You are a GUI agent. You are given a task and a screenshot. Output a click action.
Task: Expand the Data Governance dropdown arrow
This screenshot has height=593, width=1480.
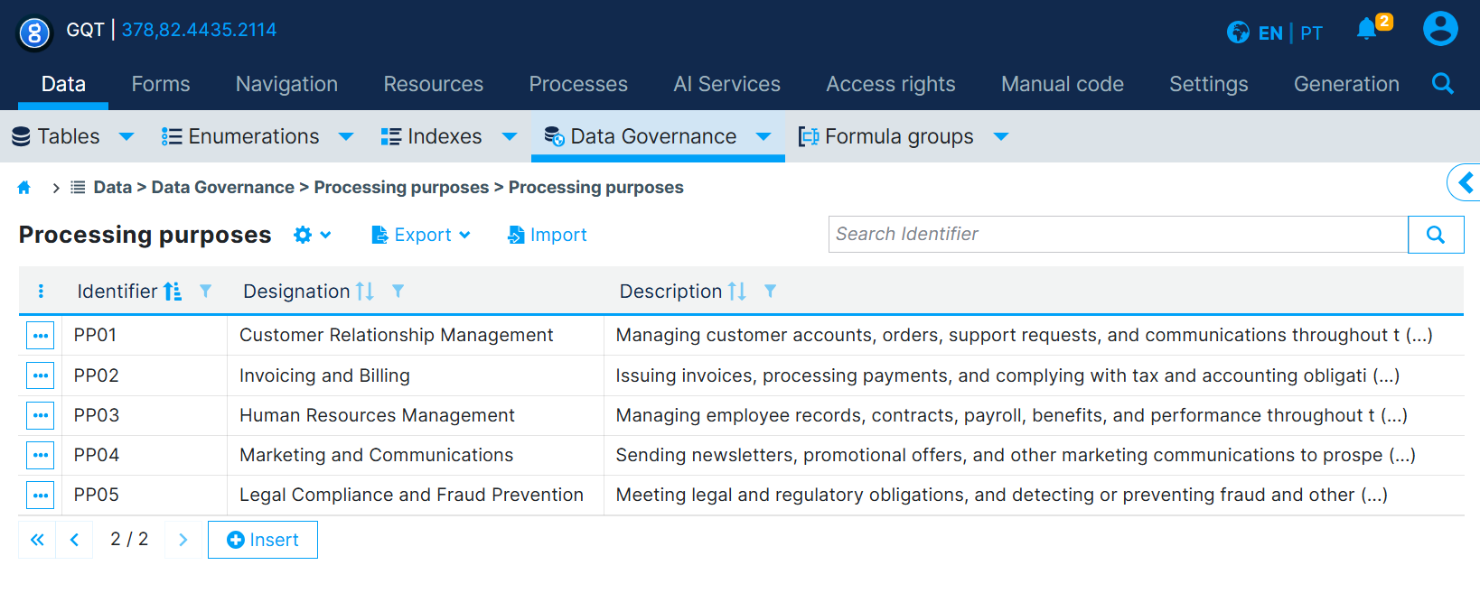(763, 137)
